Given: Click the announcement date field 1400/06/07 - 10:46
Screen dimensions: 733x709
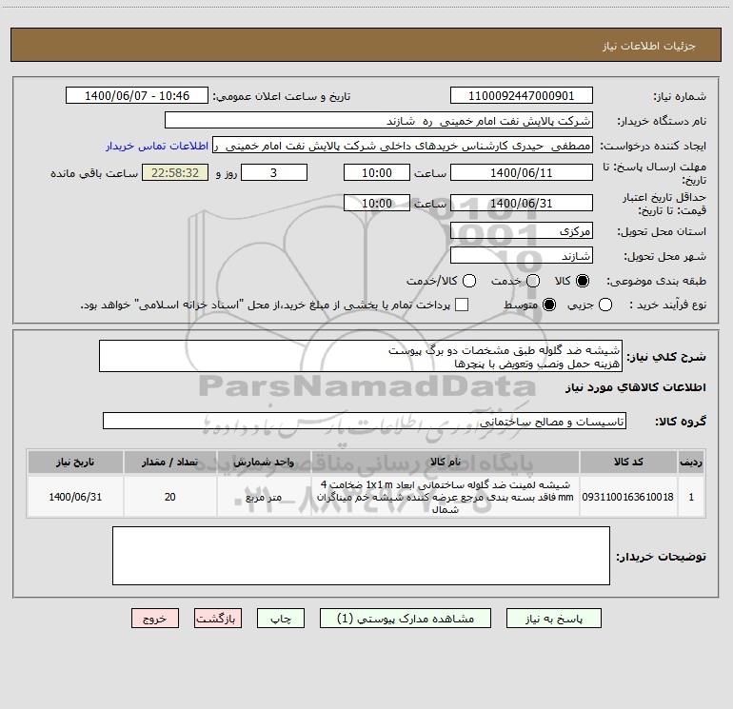Looking at the screenshot, I should 137,95.
